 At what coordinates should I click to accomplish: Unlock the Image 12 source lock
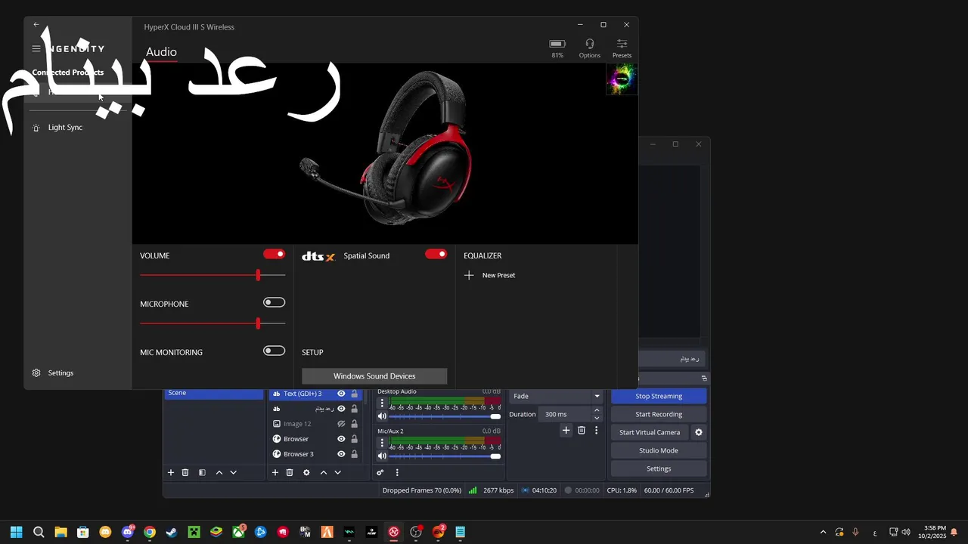(x=354, y=424)
